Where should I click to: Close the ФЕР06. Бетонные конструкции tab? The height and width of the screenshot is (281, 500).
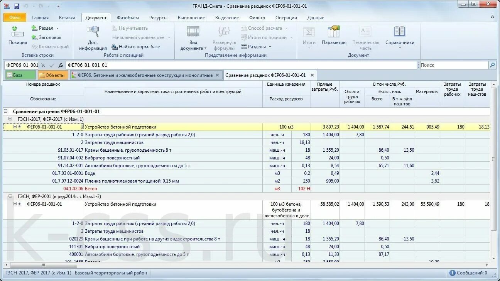click(x=217, y=75)
